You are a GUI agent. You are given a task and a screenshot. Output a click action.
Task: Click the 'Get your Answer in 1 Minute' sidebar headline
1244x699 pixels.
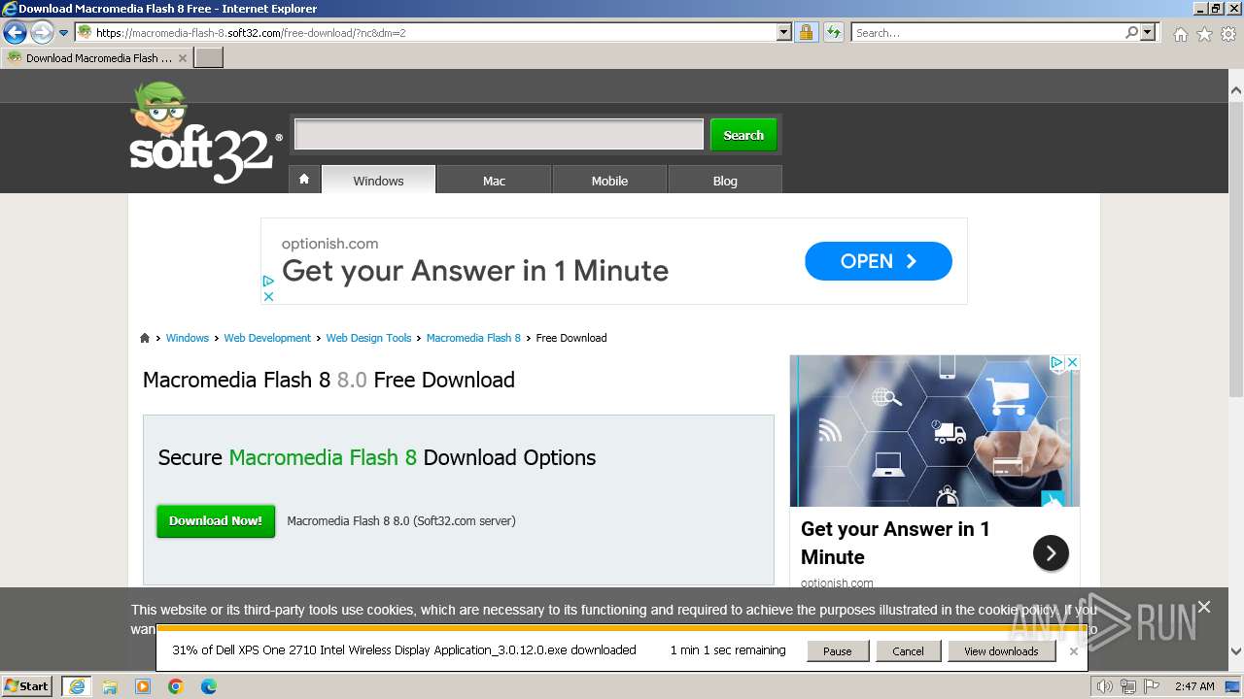(895, 543)
